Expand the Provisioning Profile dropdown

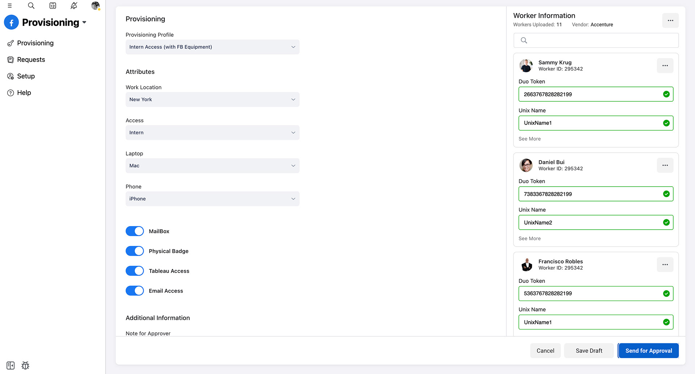pos(212,47)
